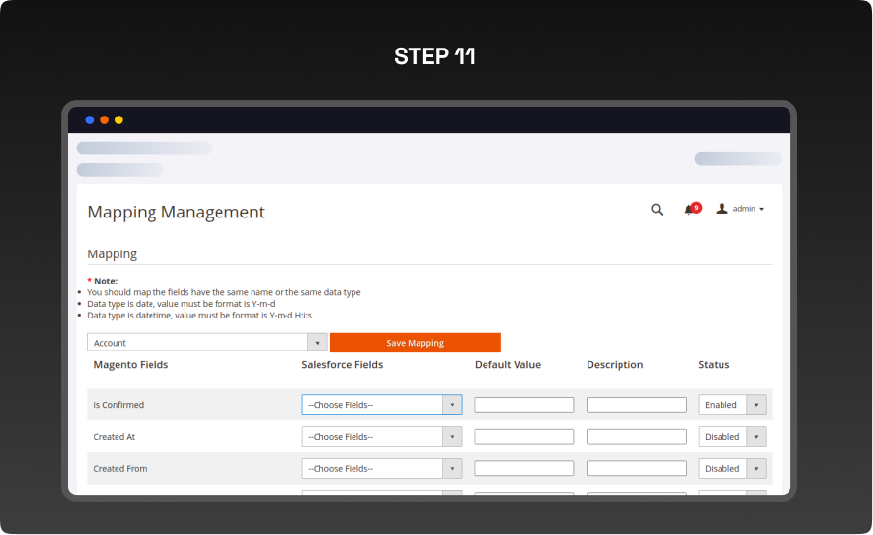873x535 pixels.
Task: Change Disabled status for Created At
Action: click(x=732, y=437)
